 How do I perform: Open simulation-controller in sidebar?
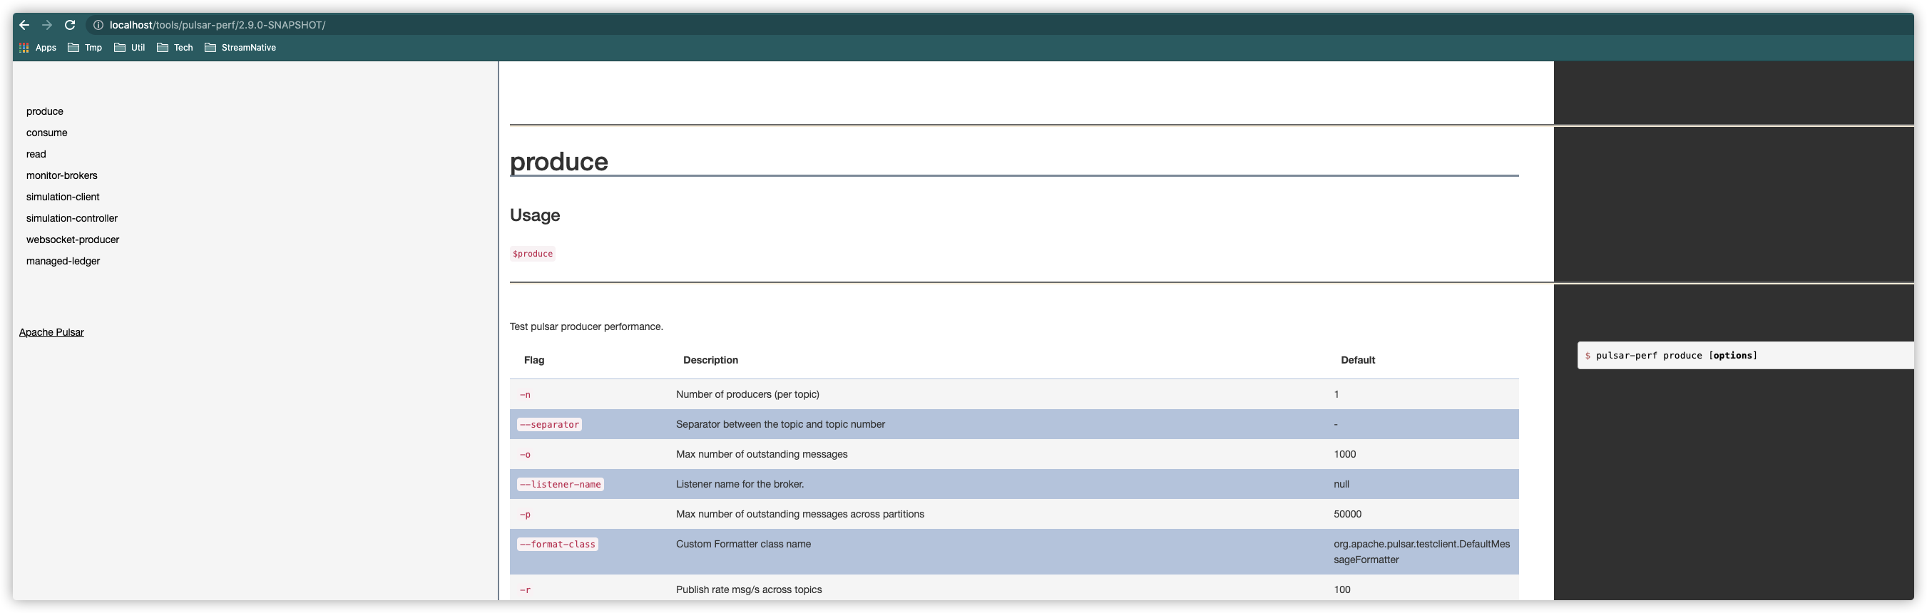(72, 218)
